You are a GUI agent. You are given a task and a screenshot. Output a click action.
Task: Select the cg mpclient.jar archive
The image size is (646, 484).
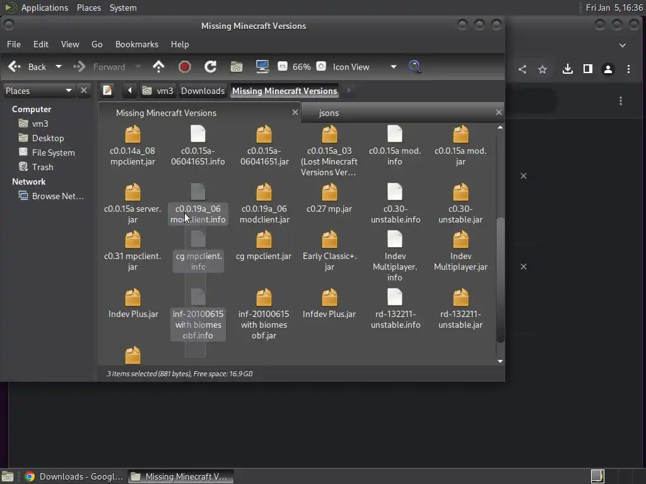264,246
